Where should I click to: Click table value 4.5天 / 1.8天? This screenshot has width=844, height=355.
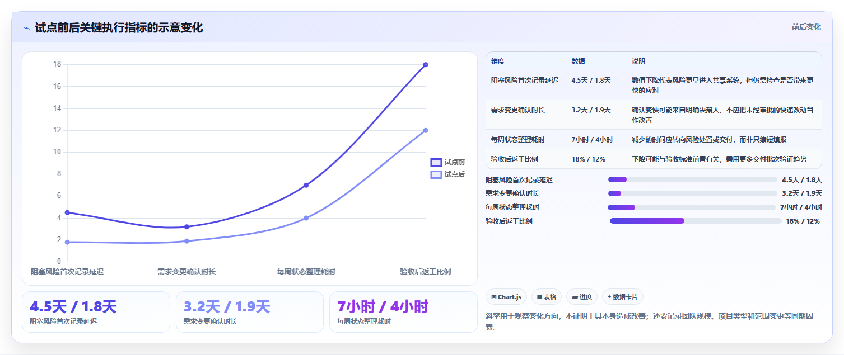point(591,81)
